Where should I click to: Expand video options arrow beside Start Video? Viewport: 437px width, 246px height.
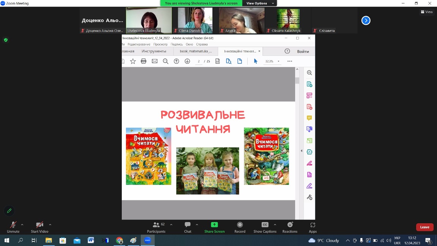[x=50, y=224]
